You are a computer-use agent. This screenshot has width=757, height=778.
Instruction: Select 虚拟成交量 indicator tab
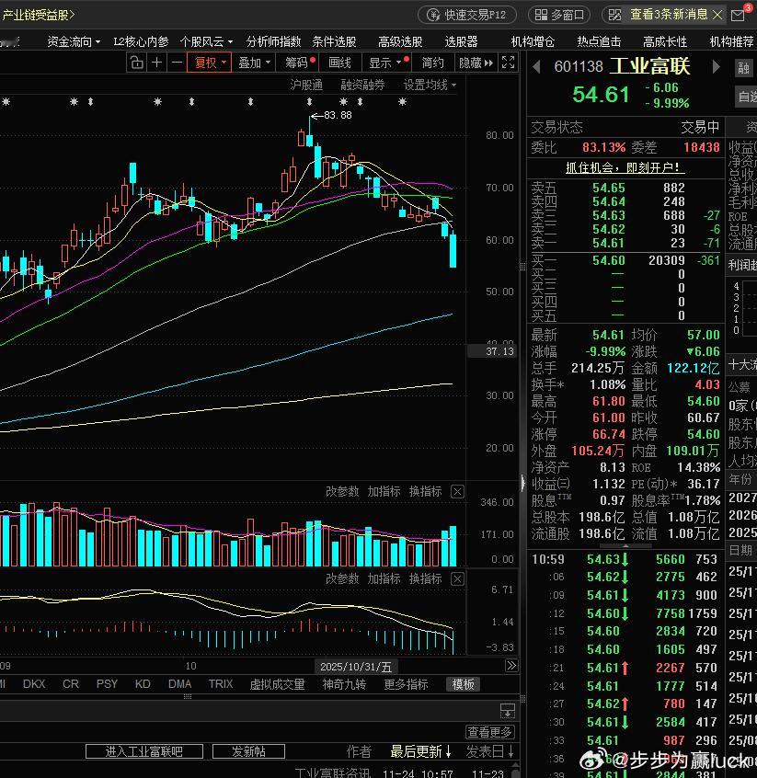tap(277, 685)
